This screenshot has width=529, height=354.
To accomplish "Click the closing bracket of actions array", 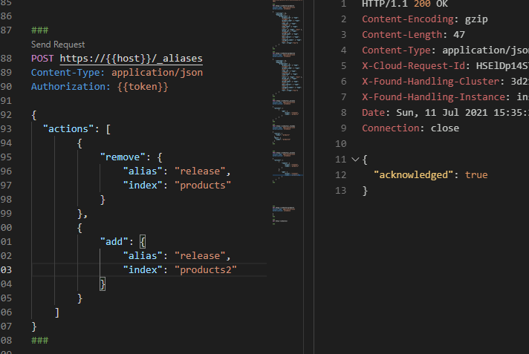I will click(x=57, y=312).
